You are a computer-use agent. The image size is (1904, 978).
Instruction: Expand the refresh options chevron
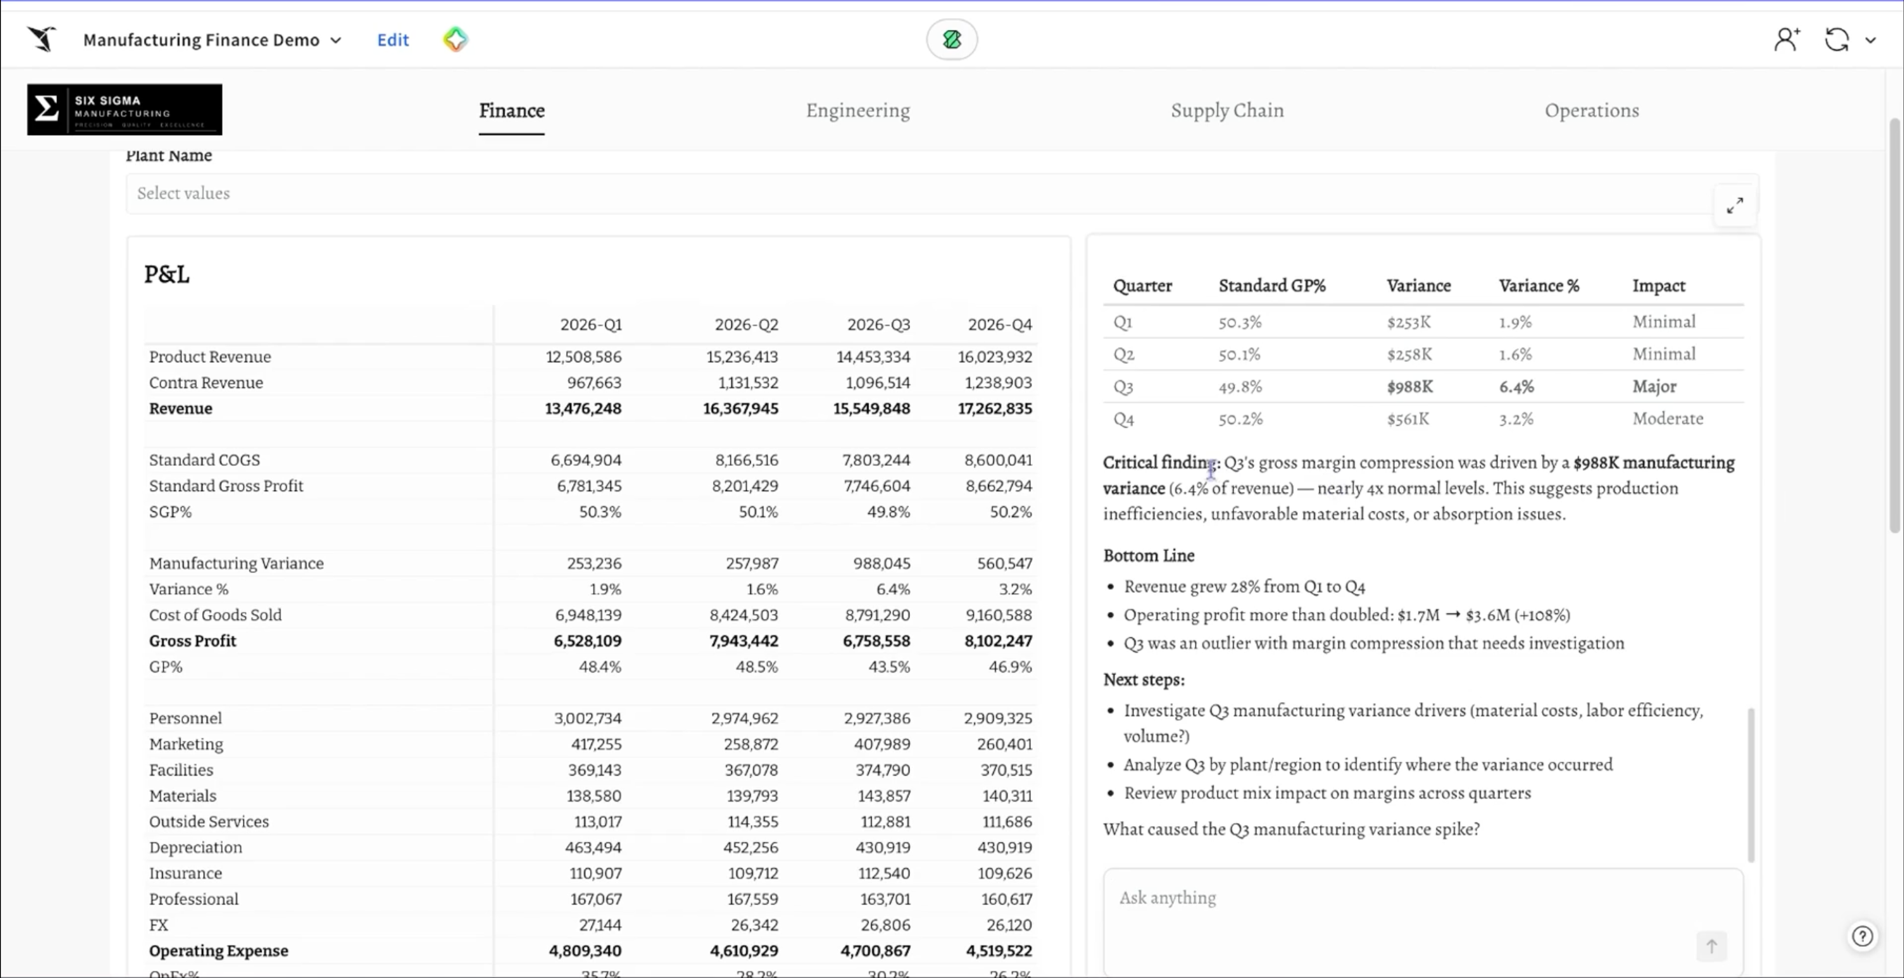1870,40
